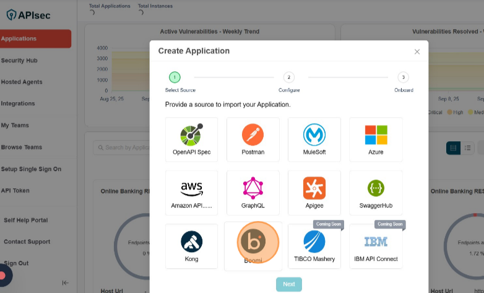Close the Create Application dialog

pos(417,52)
